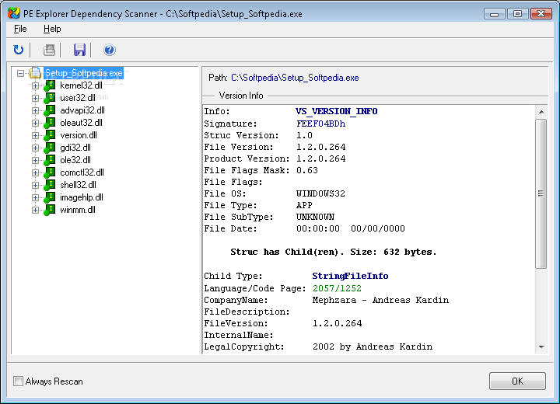The width and height of the screenshot is (560, 404).
Task: Expand the comctl32.dll node
Action: (x=35, y=172)
